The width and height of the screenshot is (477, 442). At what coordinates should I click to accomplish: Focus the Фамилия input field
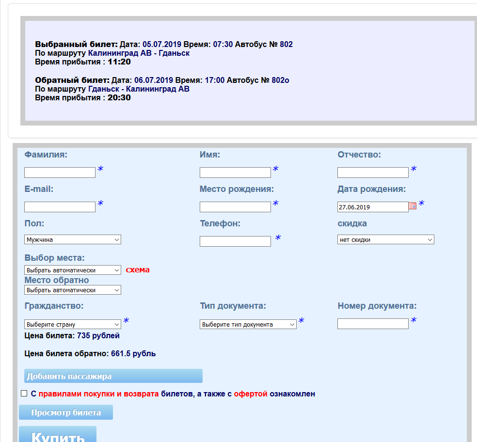click(60, 173)
